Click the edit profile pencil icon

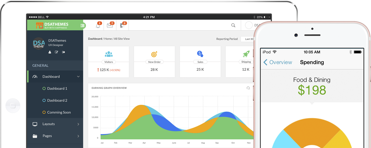pos(56,52)
